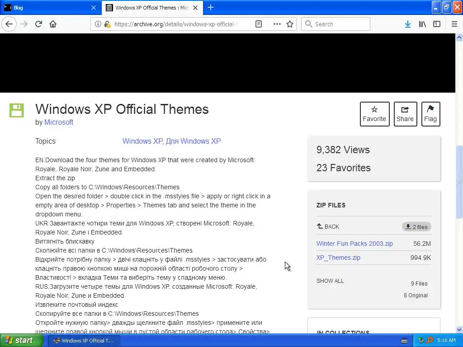This screenshot has height=347, width=463.
Task: Click the 5:16 AM system clock
Action: 446,341
